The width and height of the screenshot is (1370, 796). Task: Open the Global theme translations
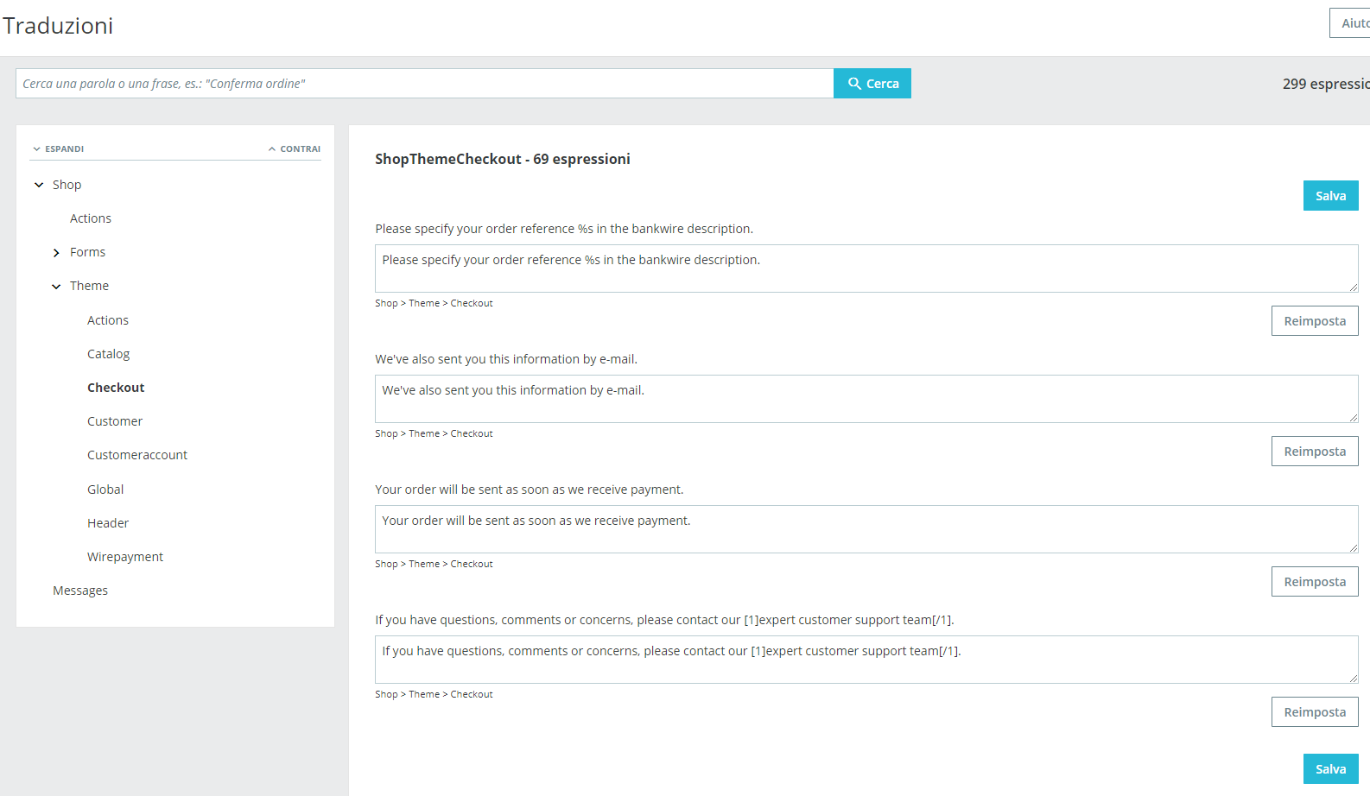pyautogui.click(x=105, y=490)
